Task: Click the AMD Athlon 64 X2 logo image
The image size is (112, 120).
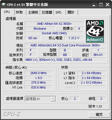Action: [x=95, y=31]
